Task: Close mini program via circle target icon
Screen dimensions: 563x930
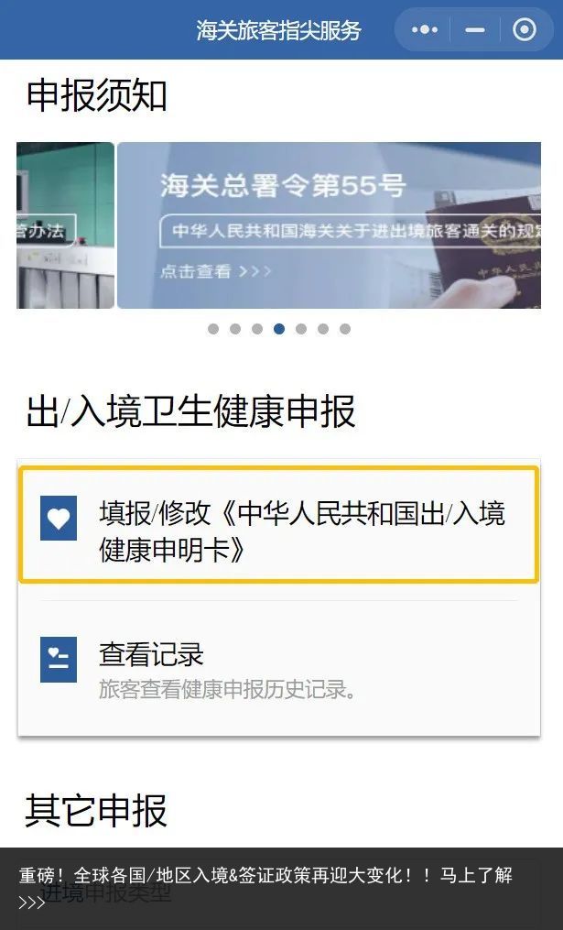Action: [x=524, y=29]
